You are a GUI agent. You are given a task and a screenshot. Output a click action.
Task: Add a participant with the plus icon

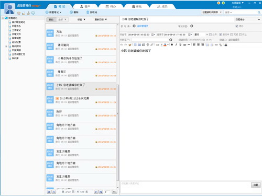tap(134, 26)
